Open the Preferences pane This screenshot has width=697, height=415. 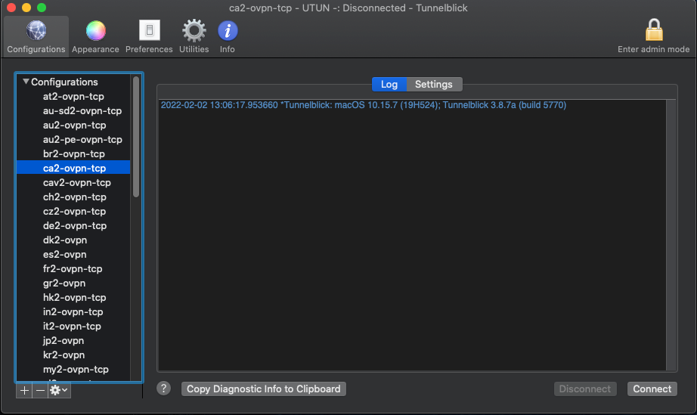[x=149, y=37]
